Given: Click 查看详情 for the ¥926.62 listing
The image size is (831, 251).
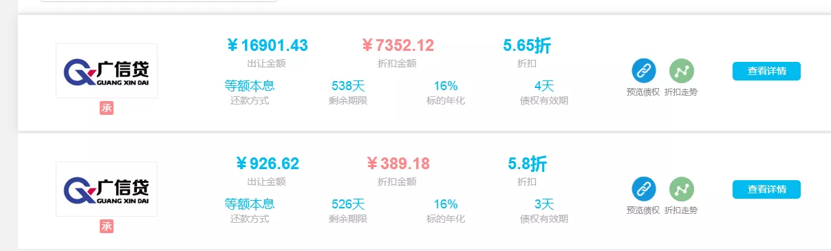Looking at the screenshot, I should (x=766, y=189).
